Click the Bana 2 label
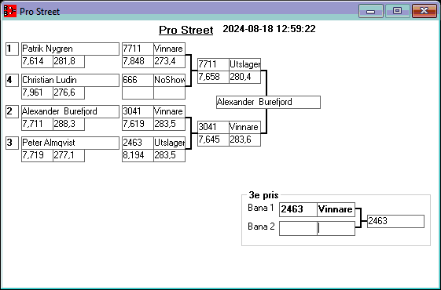 coord(261,227)
